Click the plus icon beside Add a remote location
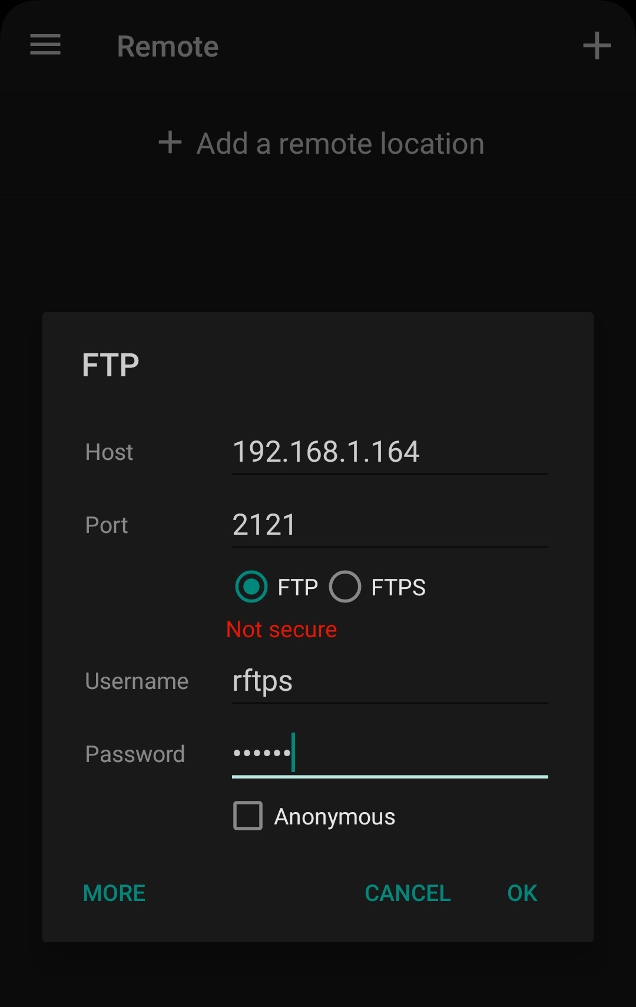This screenshot has width=636, height=1007. click(170, 143)
